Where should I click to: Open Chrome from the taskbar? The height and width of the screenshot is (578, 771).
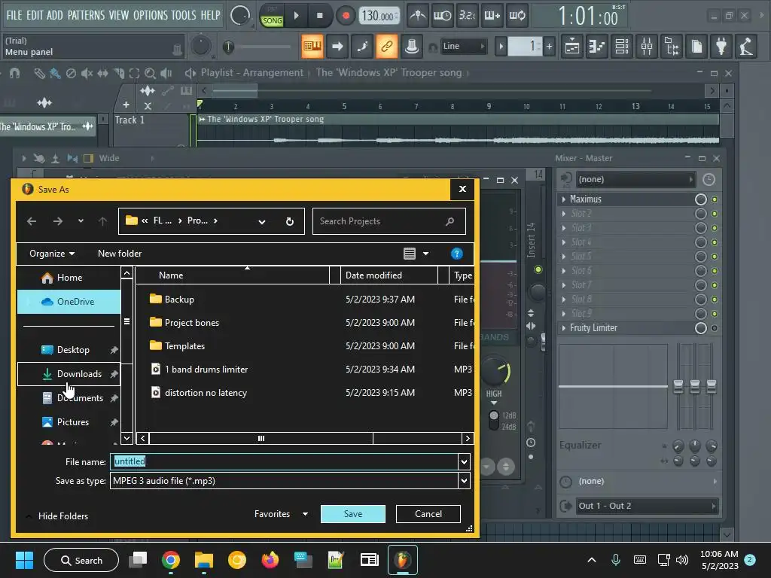[x=170, y=560]
